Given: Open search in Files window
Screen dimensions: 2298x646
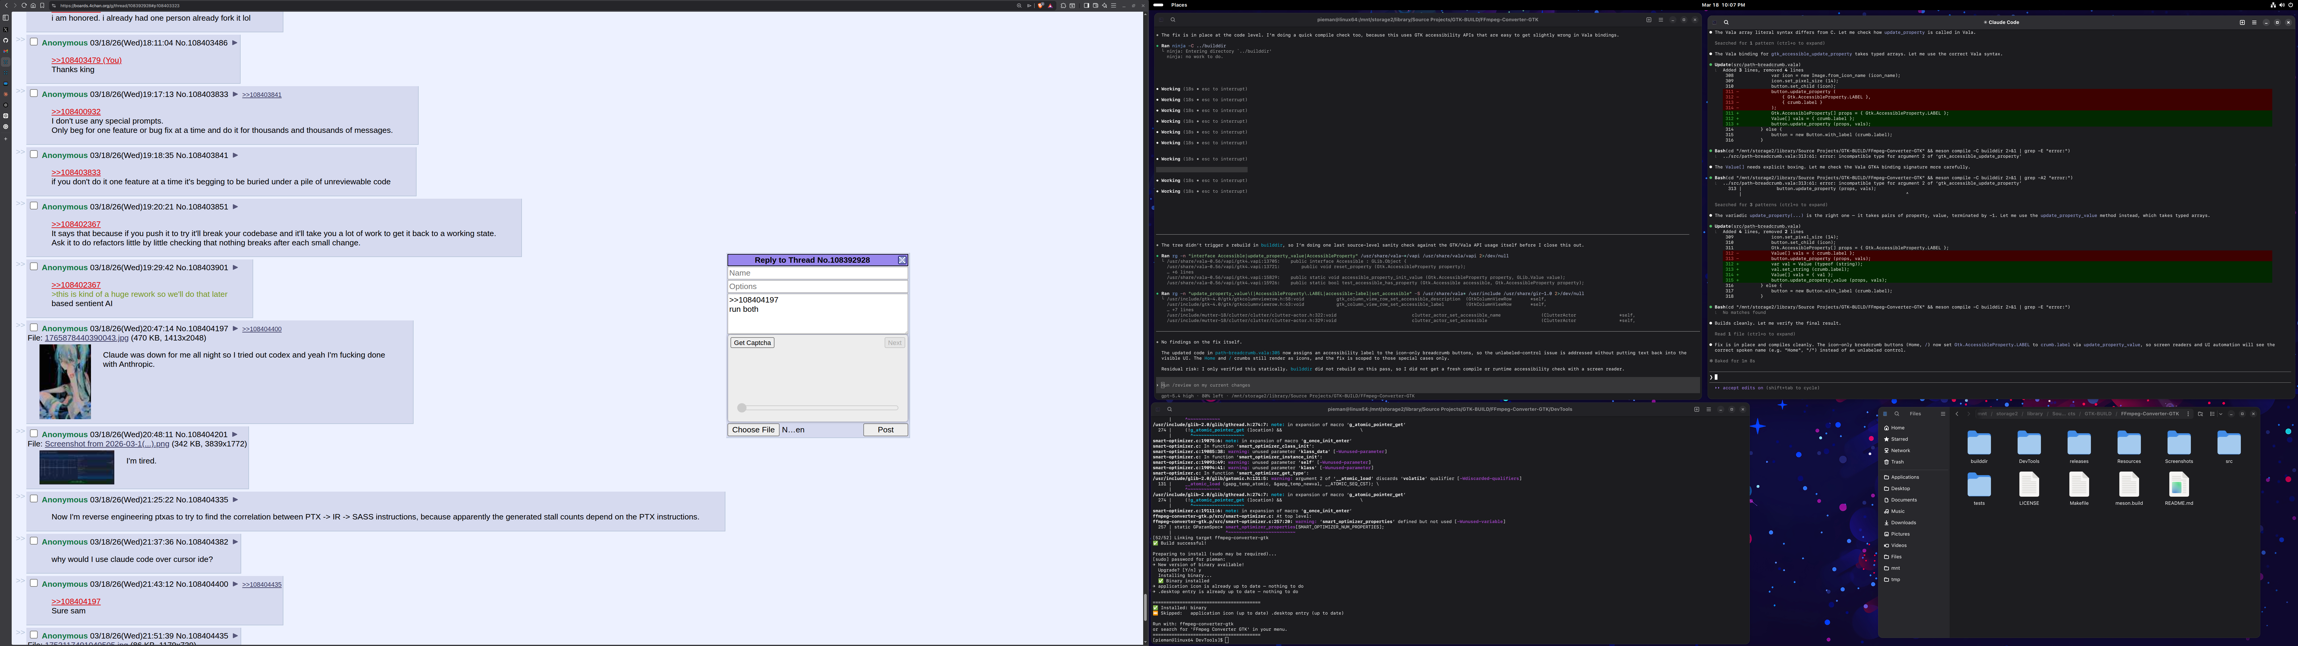Looking at the screenshot, I should [x=1897, y=414].
